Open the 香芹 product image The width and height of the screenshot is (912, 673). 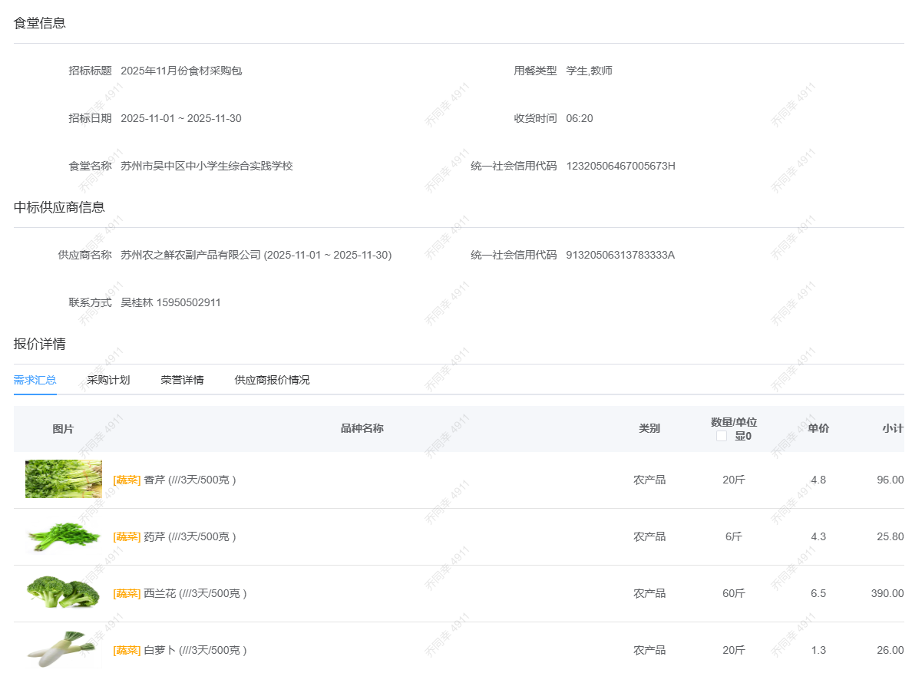(x=63, y=479)
